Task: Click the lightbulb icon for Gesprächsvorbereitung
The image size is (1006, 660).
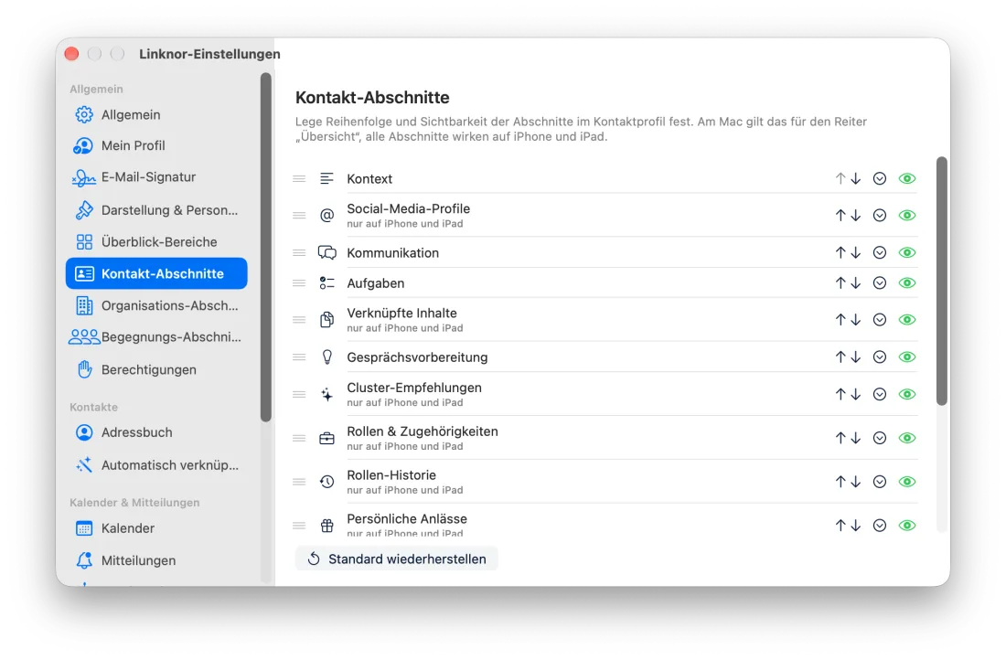Action: (327, 357)
